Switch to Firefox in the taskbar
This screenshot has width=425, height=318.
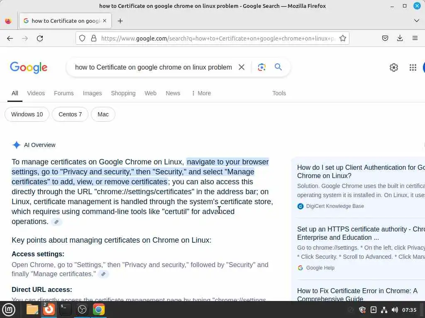click(x=49, y=309)
